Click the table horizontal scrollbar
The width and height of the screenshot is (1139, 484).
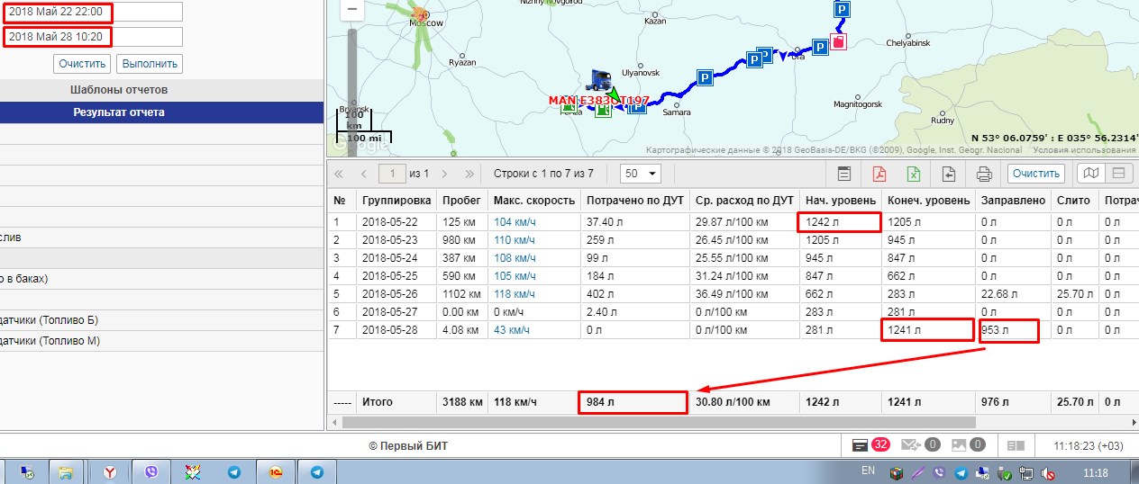pos(653,421)
